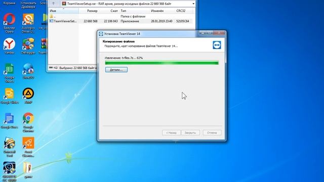
Task: Open the Google Docs desktop shortcut
Action: 9,121
